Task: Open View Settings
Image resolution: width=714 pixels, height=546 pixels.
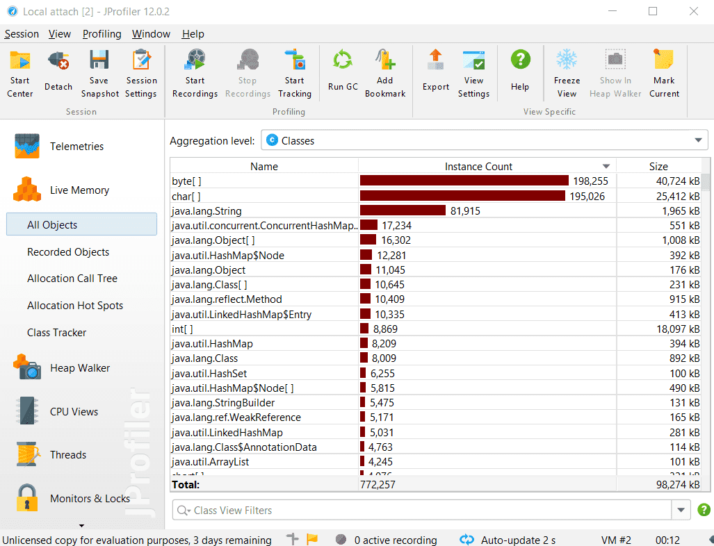Action: (473, 74)
